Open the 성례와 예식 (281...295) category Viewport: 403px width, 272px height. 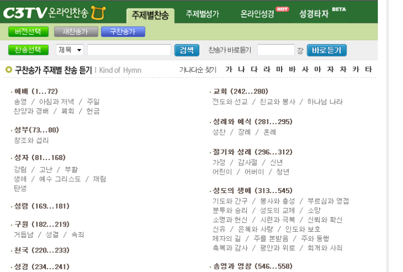coord(253,121)
